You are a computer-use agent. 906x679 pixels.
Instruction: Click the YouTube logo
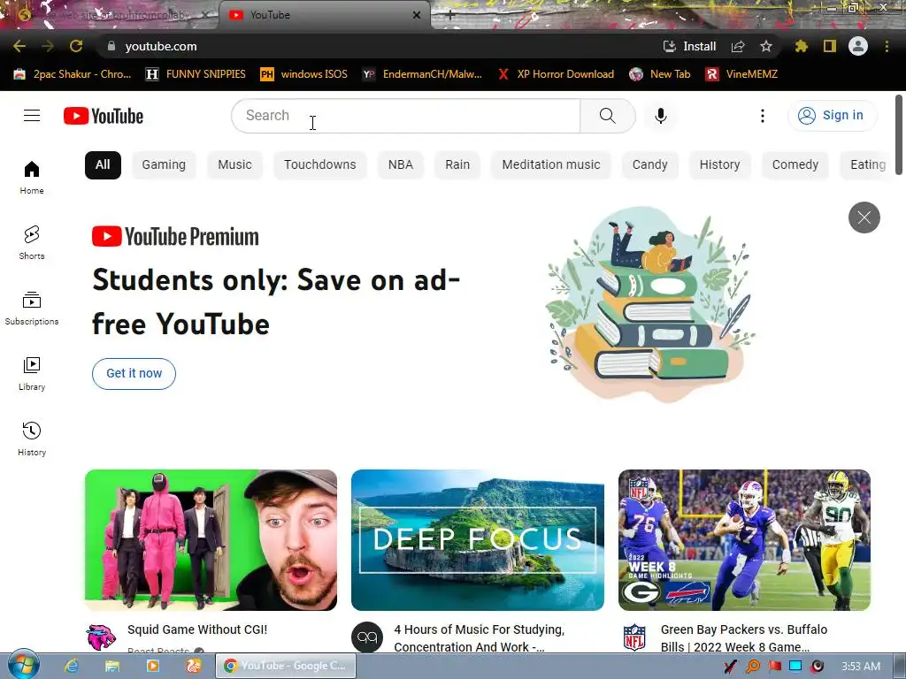tap(104, 116)
